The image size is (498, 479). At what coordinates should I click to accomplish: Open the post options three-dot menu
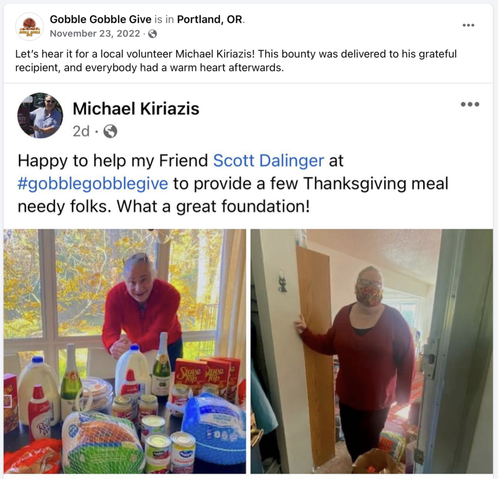pyautogui.click(x=468, y=25)
